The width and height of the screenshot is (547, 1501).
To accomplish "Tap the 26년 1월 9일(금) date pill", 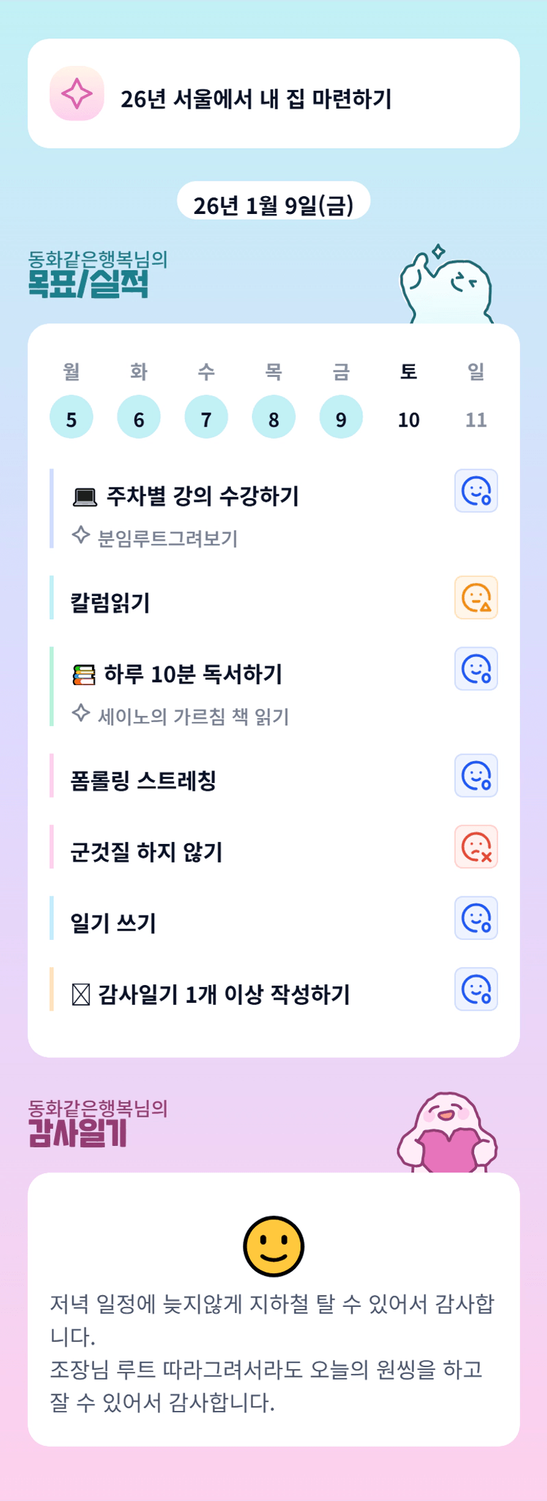I will 273,205.
